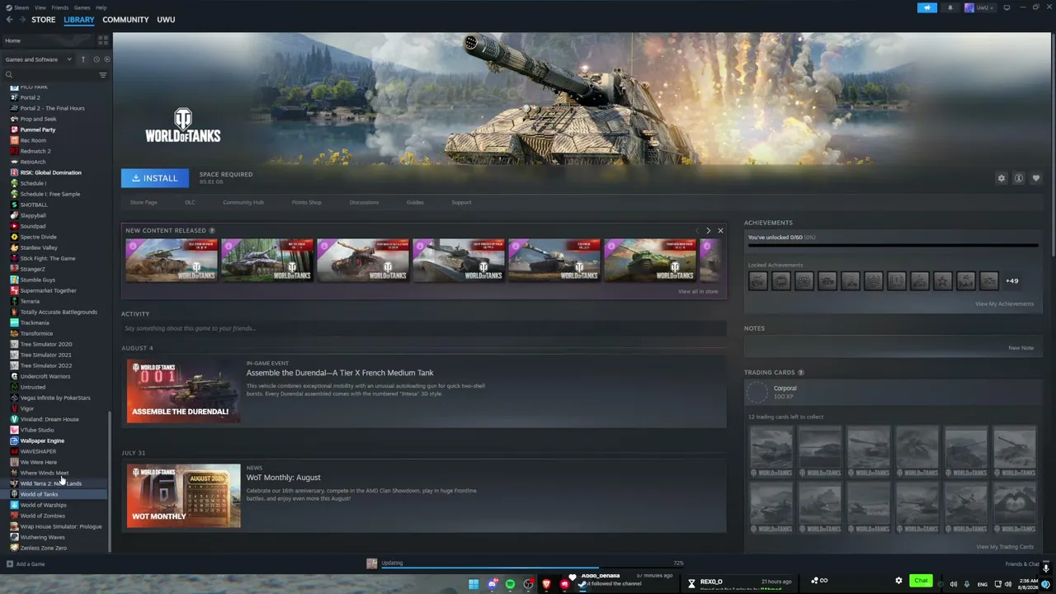Open the UWU profile tab
This screenshot has width=1056, height=594.
tap(166, 20)
